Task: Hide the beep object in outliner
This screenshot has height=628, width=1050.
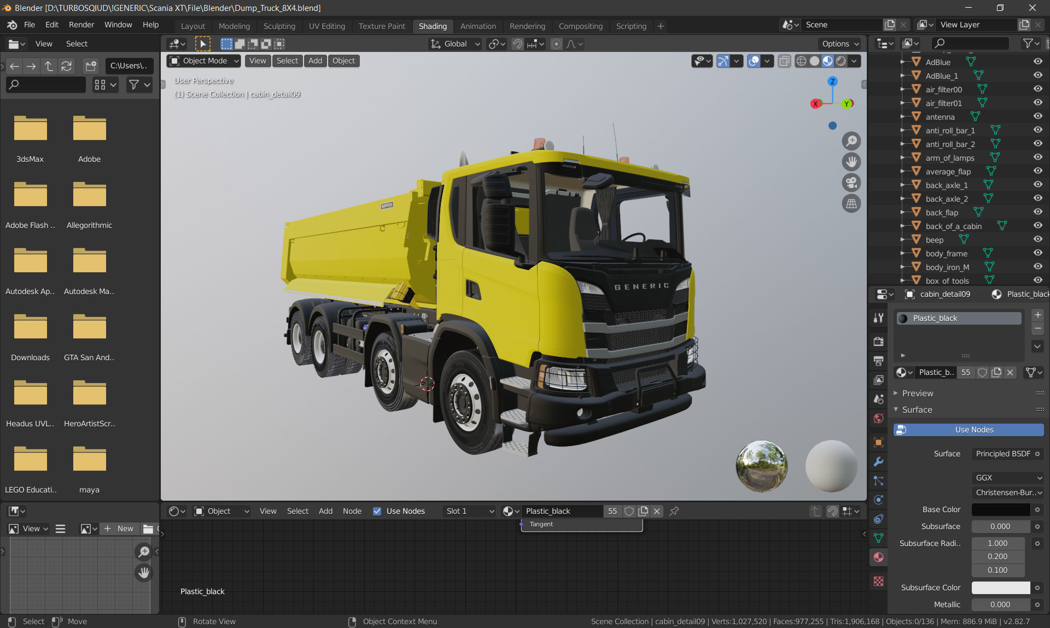Action: point(1037,239)
